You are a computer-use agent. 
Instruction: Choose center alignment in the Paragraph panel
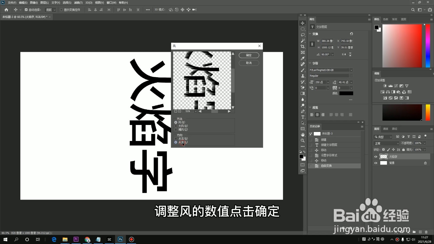tap(317, 114)
